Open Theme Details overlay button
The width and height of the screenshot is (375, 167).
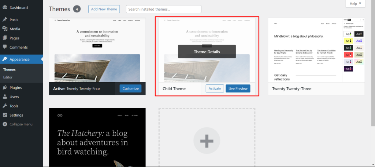pyautogui.click(x=207, y=52)
